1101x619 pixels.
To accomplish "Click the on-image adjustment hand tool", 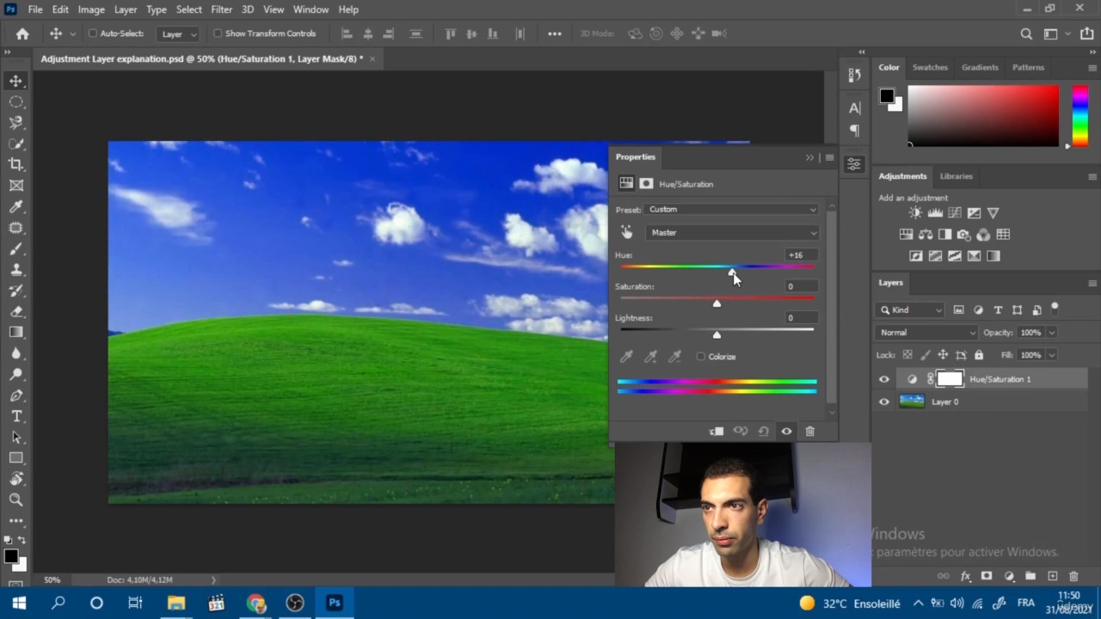I will tap(626, 232).
